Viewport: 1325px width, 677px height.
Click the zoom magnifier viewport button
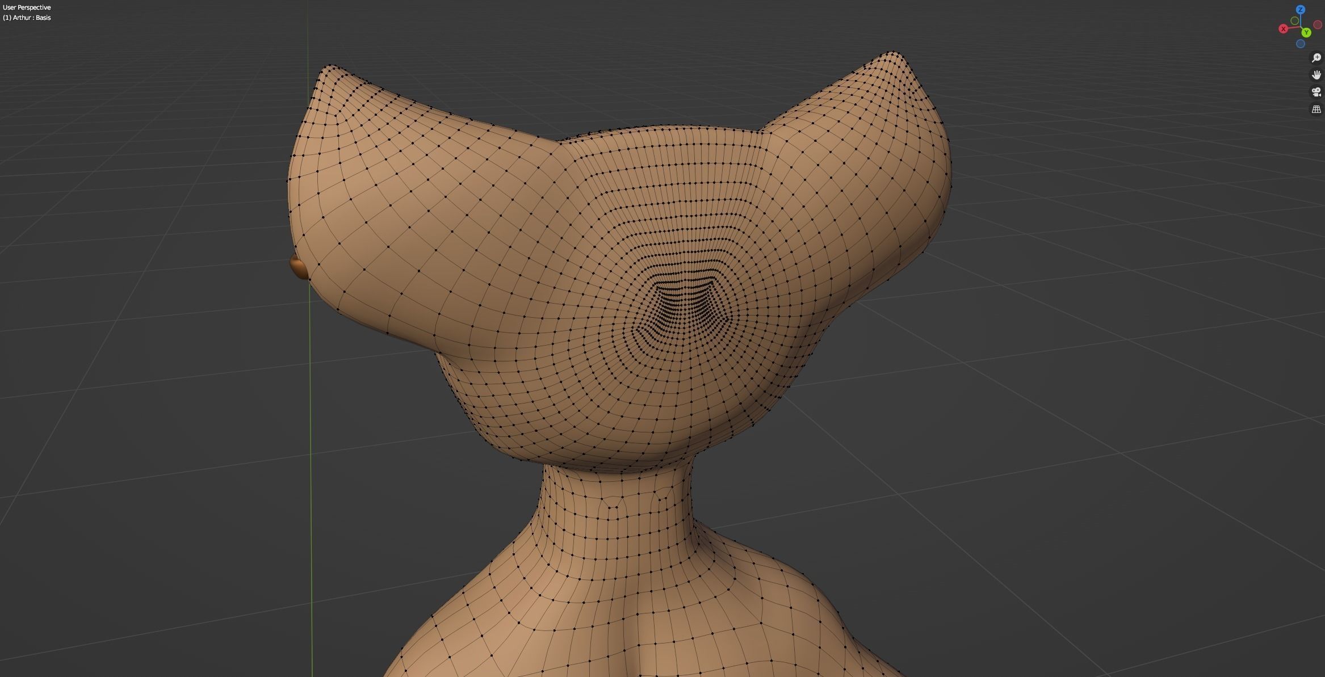(x=1316, y=58)
